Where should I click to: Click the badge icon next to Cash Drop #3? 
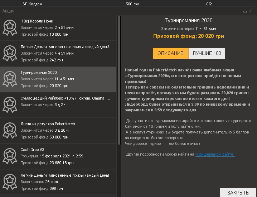click(x=10, y=156)
